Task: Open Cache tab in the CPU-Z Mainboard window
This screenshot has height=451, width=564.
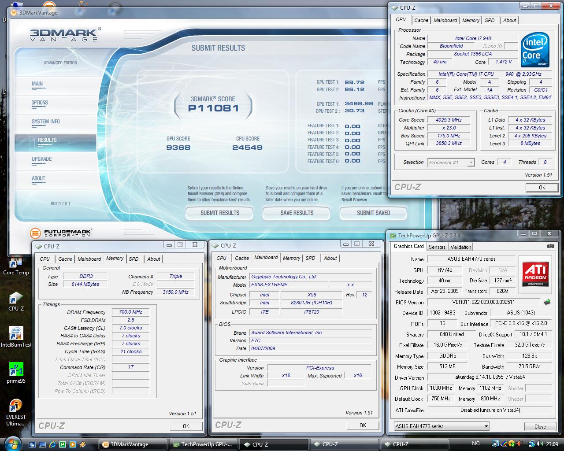Action: (x=242, y=258)
